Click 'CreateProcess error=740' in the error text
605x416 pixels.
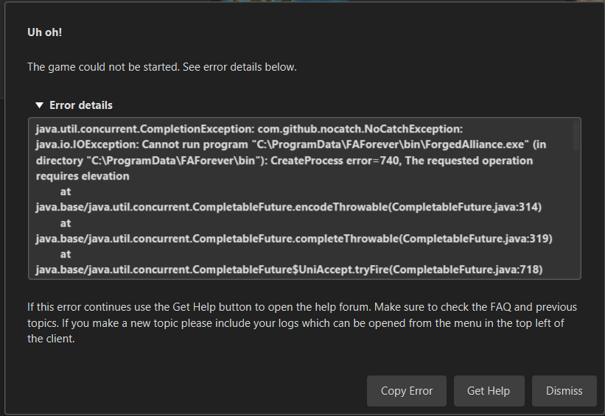(x=335, y=161)
